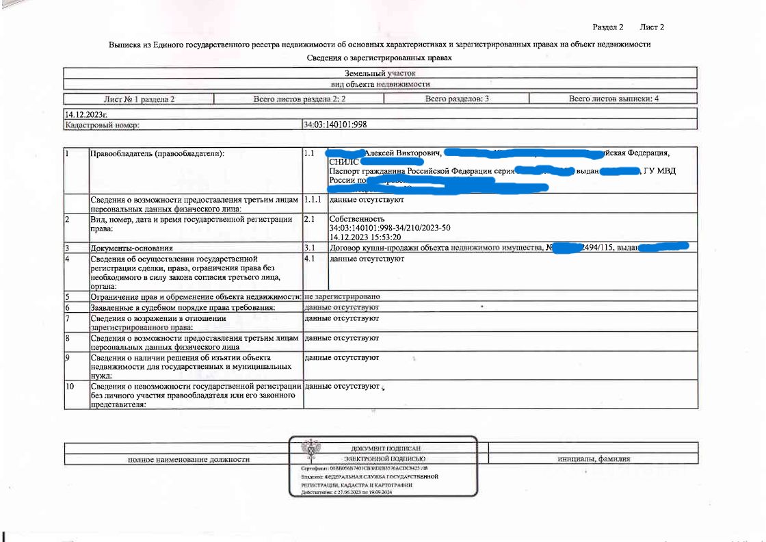Select "данные отсутствуют" in row 7
766x542 pixels.
coord(341,319)
